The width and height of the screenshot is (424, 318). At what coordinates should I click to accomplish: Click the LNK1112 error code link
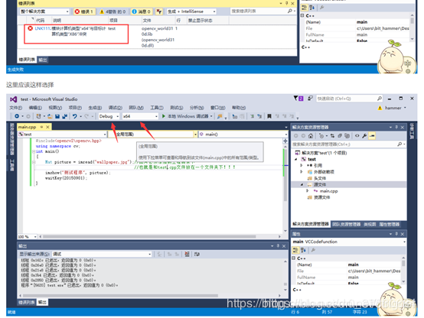(x=43, y=28)
